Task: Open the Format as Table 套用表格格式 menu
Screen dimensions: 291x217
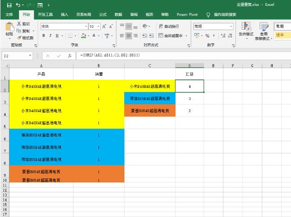Action: pyautogui.click(x=263, y=31)
